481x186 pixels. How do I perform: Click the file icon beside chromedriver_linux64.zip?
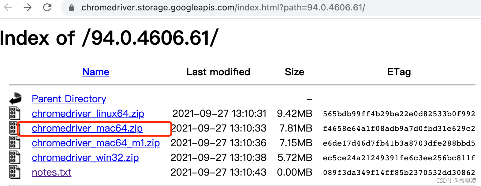(14, 113)
